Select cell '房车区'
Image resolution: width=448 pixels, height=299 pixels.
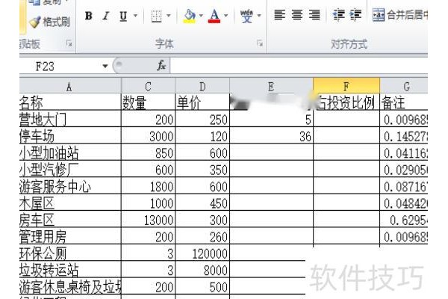(x=70, y=219)
